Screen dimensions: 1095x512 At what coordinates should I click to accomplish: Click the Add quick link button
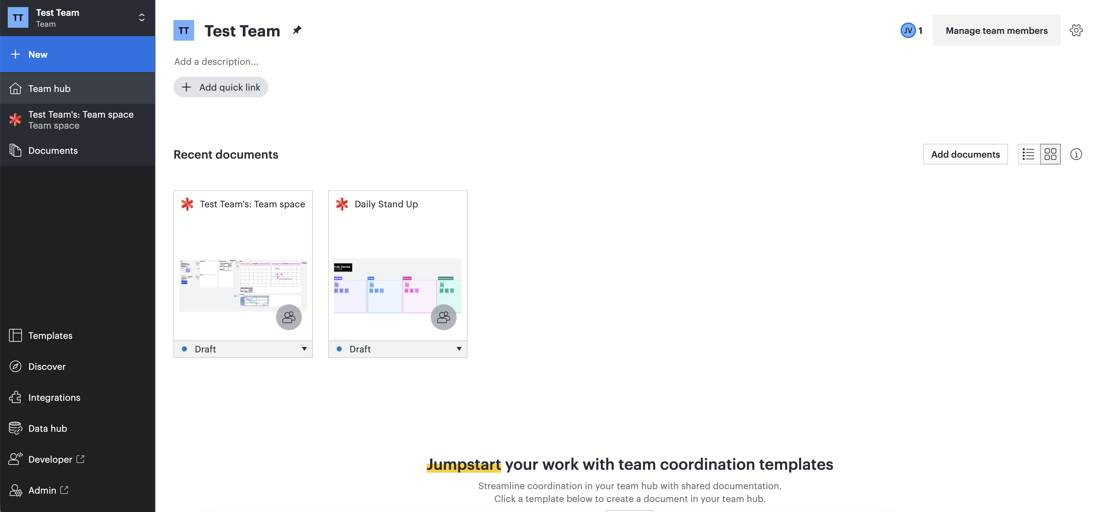coord(221,87)
